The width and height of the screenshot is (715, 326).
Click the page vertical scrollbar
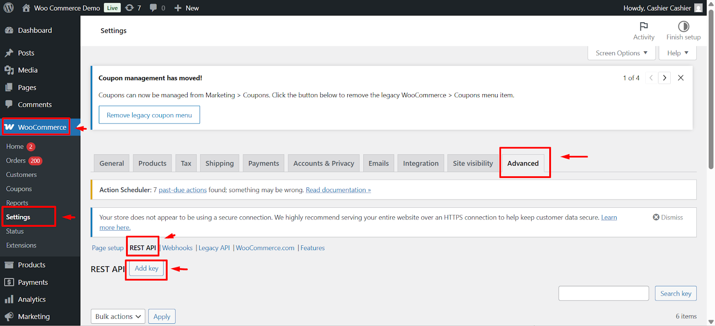(711, 89)
